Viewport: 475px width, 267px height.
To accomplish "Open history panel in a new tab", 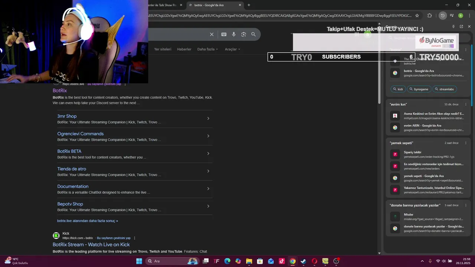I will tap(461, 27).
